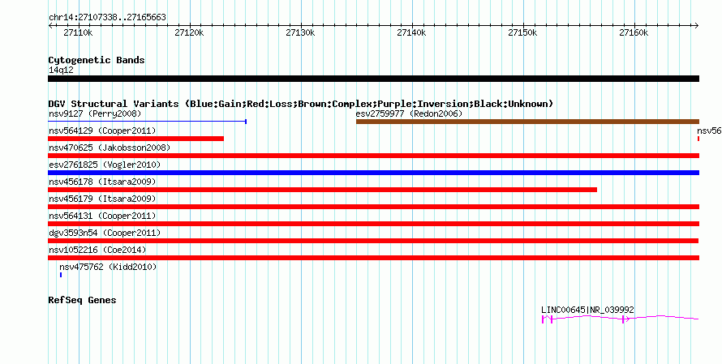Click the 14q12 band label

pos(61,71)
